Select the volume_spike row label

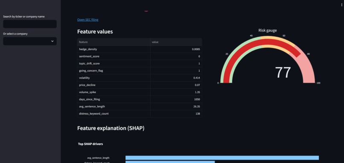pos(87,92)
